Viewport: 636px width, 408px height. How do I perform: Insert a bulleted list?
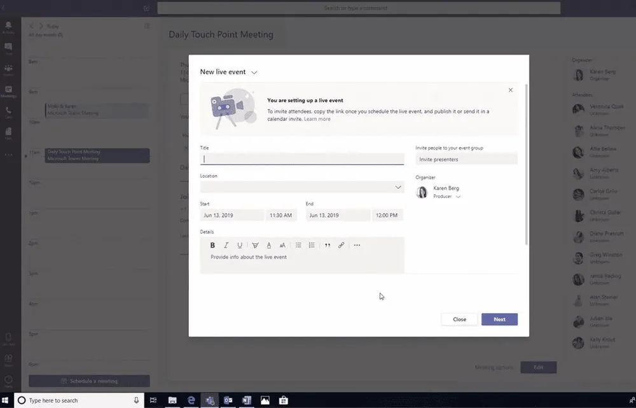click(x=298, y=245)
